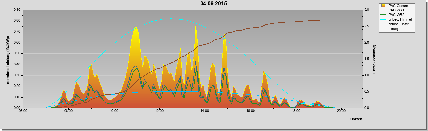Click the 'normierte Leistung (kW/kWp)' axis title
The image size is (428, 131).
click(x=8, y=59)
